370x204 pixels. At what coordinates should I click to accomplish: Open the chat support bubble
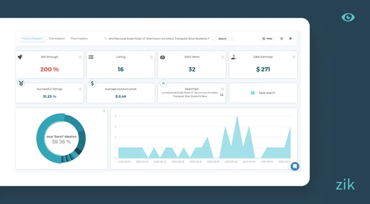click(295, 166)
